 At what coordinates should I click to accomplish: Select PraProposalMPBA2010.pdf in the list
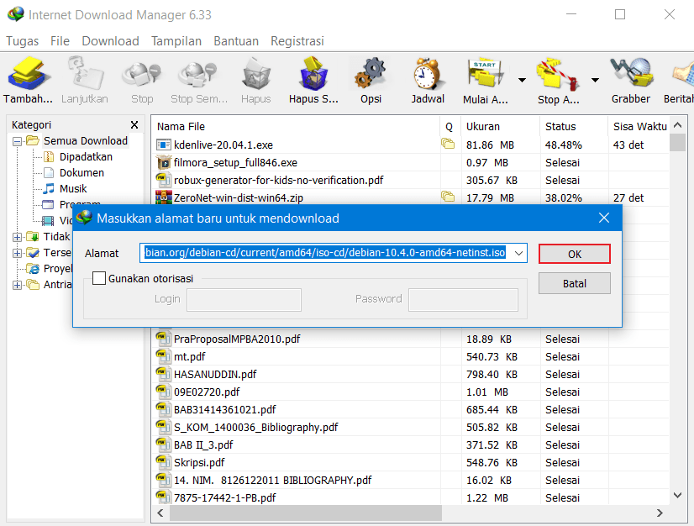(x=237, y=339)
